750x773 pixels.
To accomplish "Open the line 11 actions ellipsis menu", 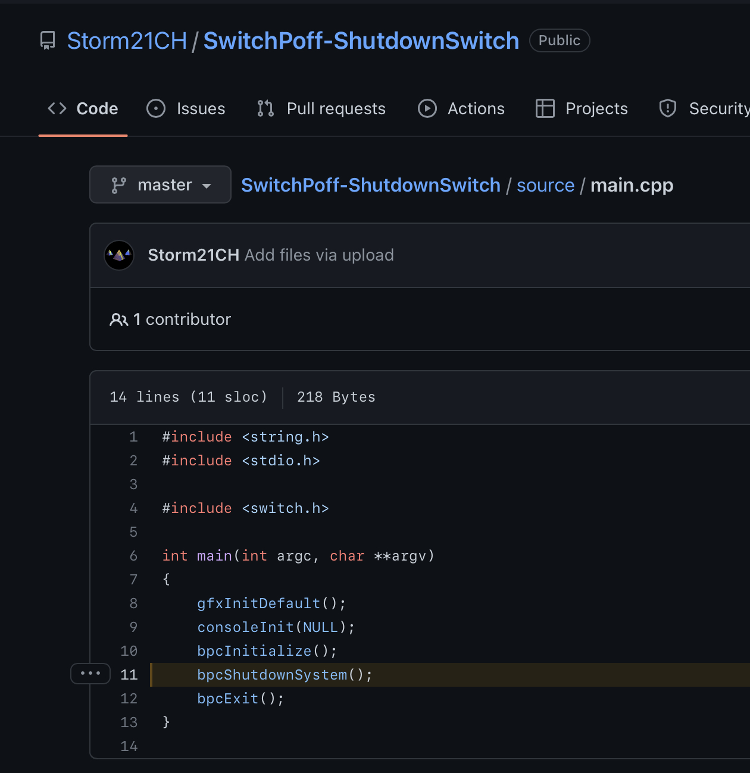I will pyautogui.click(x=90, y=674).
